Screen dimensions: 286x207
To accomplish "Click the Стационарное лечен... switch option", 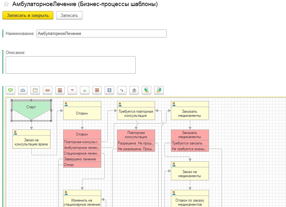I will click(82, 153).
